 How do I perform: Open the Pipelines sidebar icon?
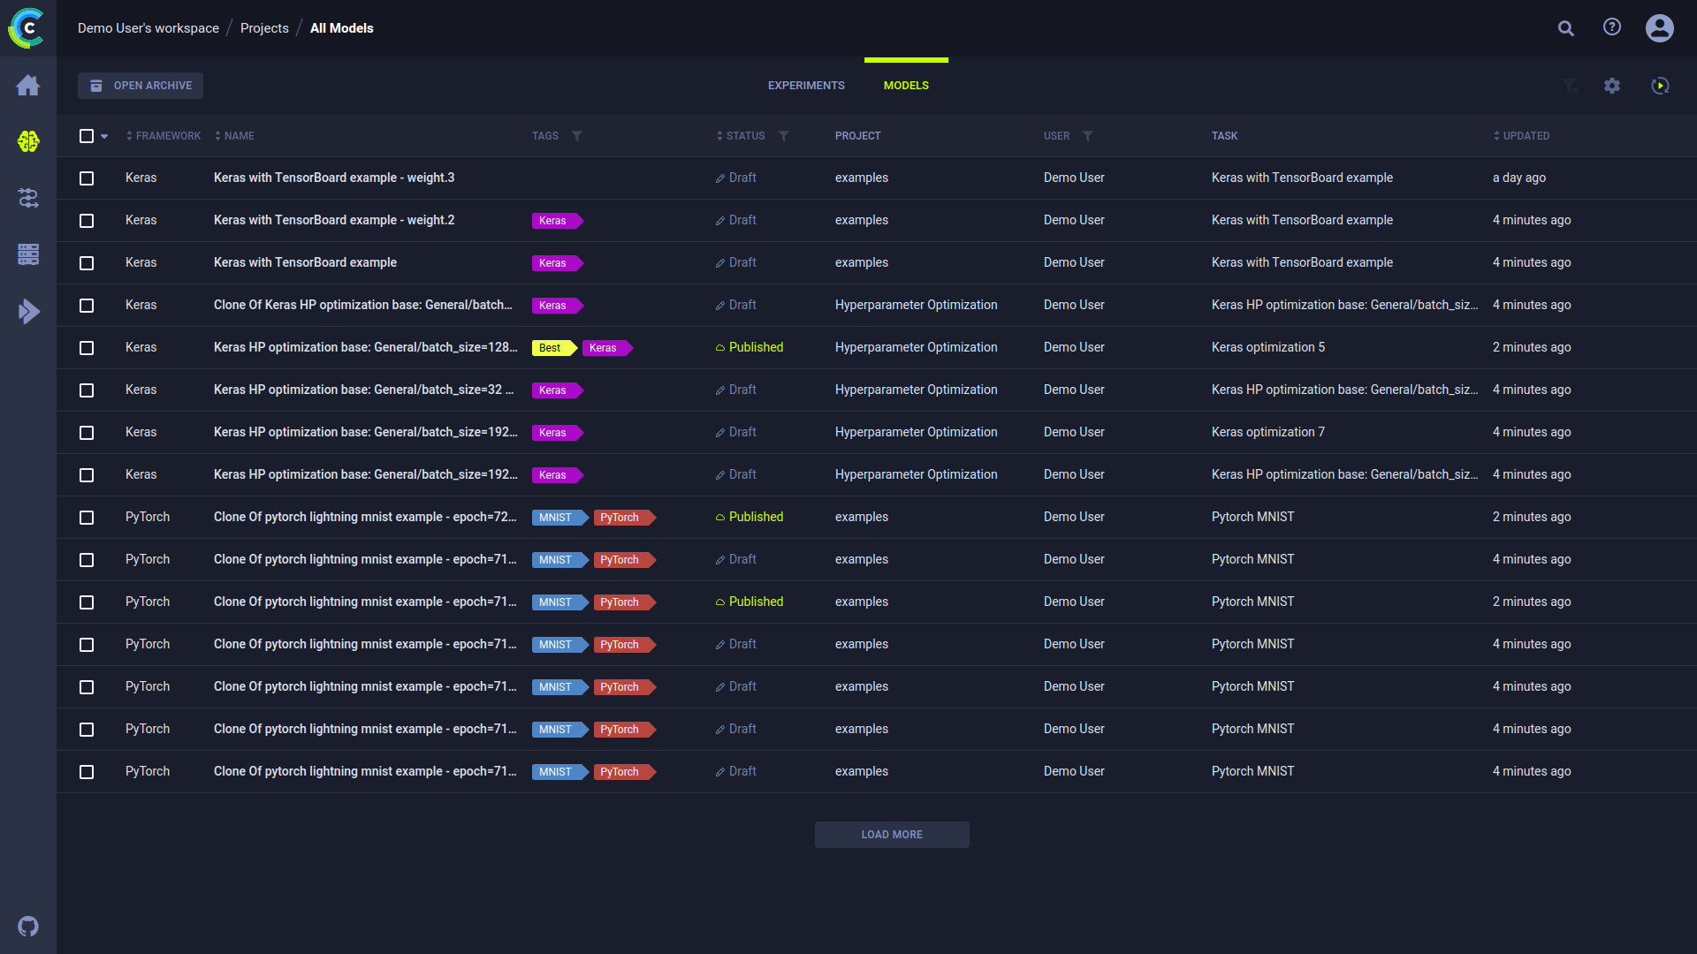(x=28, y=198)
